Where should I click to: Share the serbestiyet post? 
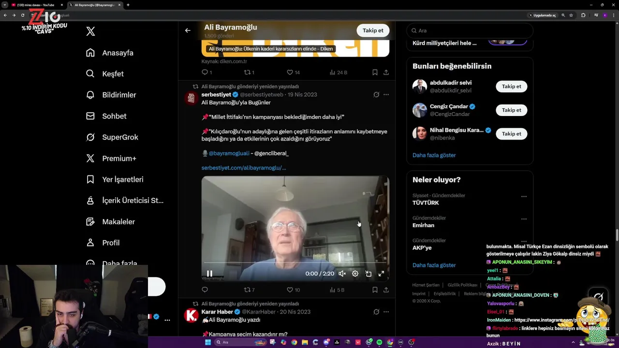point(386,290)
